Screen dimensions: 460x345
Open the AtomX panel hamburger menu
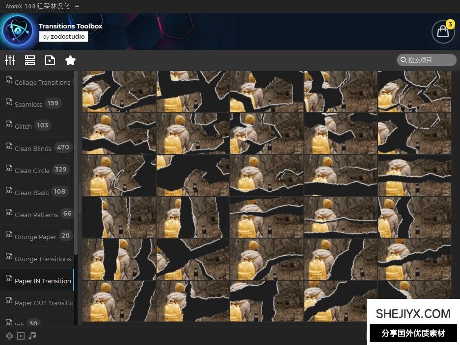tap(77, 6)
